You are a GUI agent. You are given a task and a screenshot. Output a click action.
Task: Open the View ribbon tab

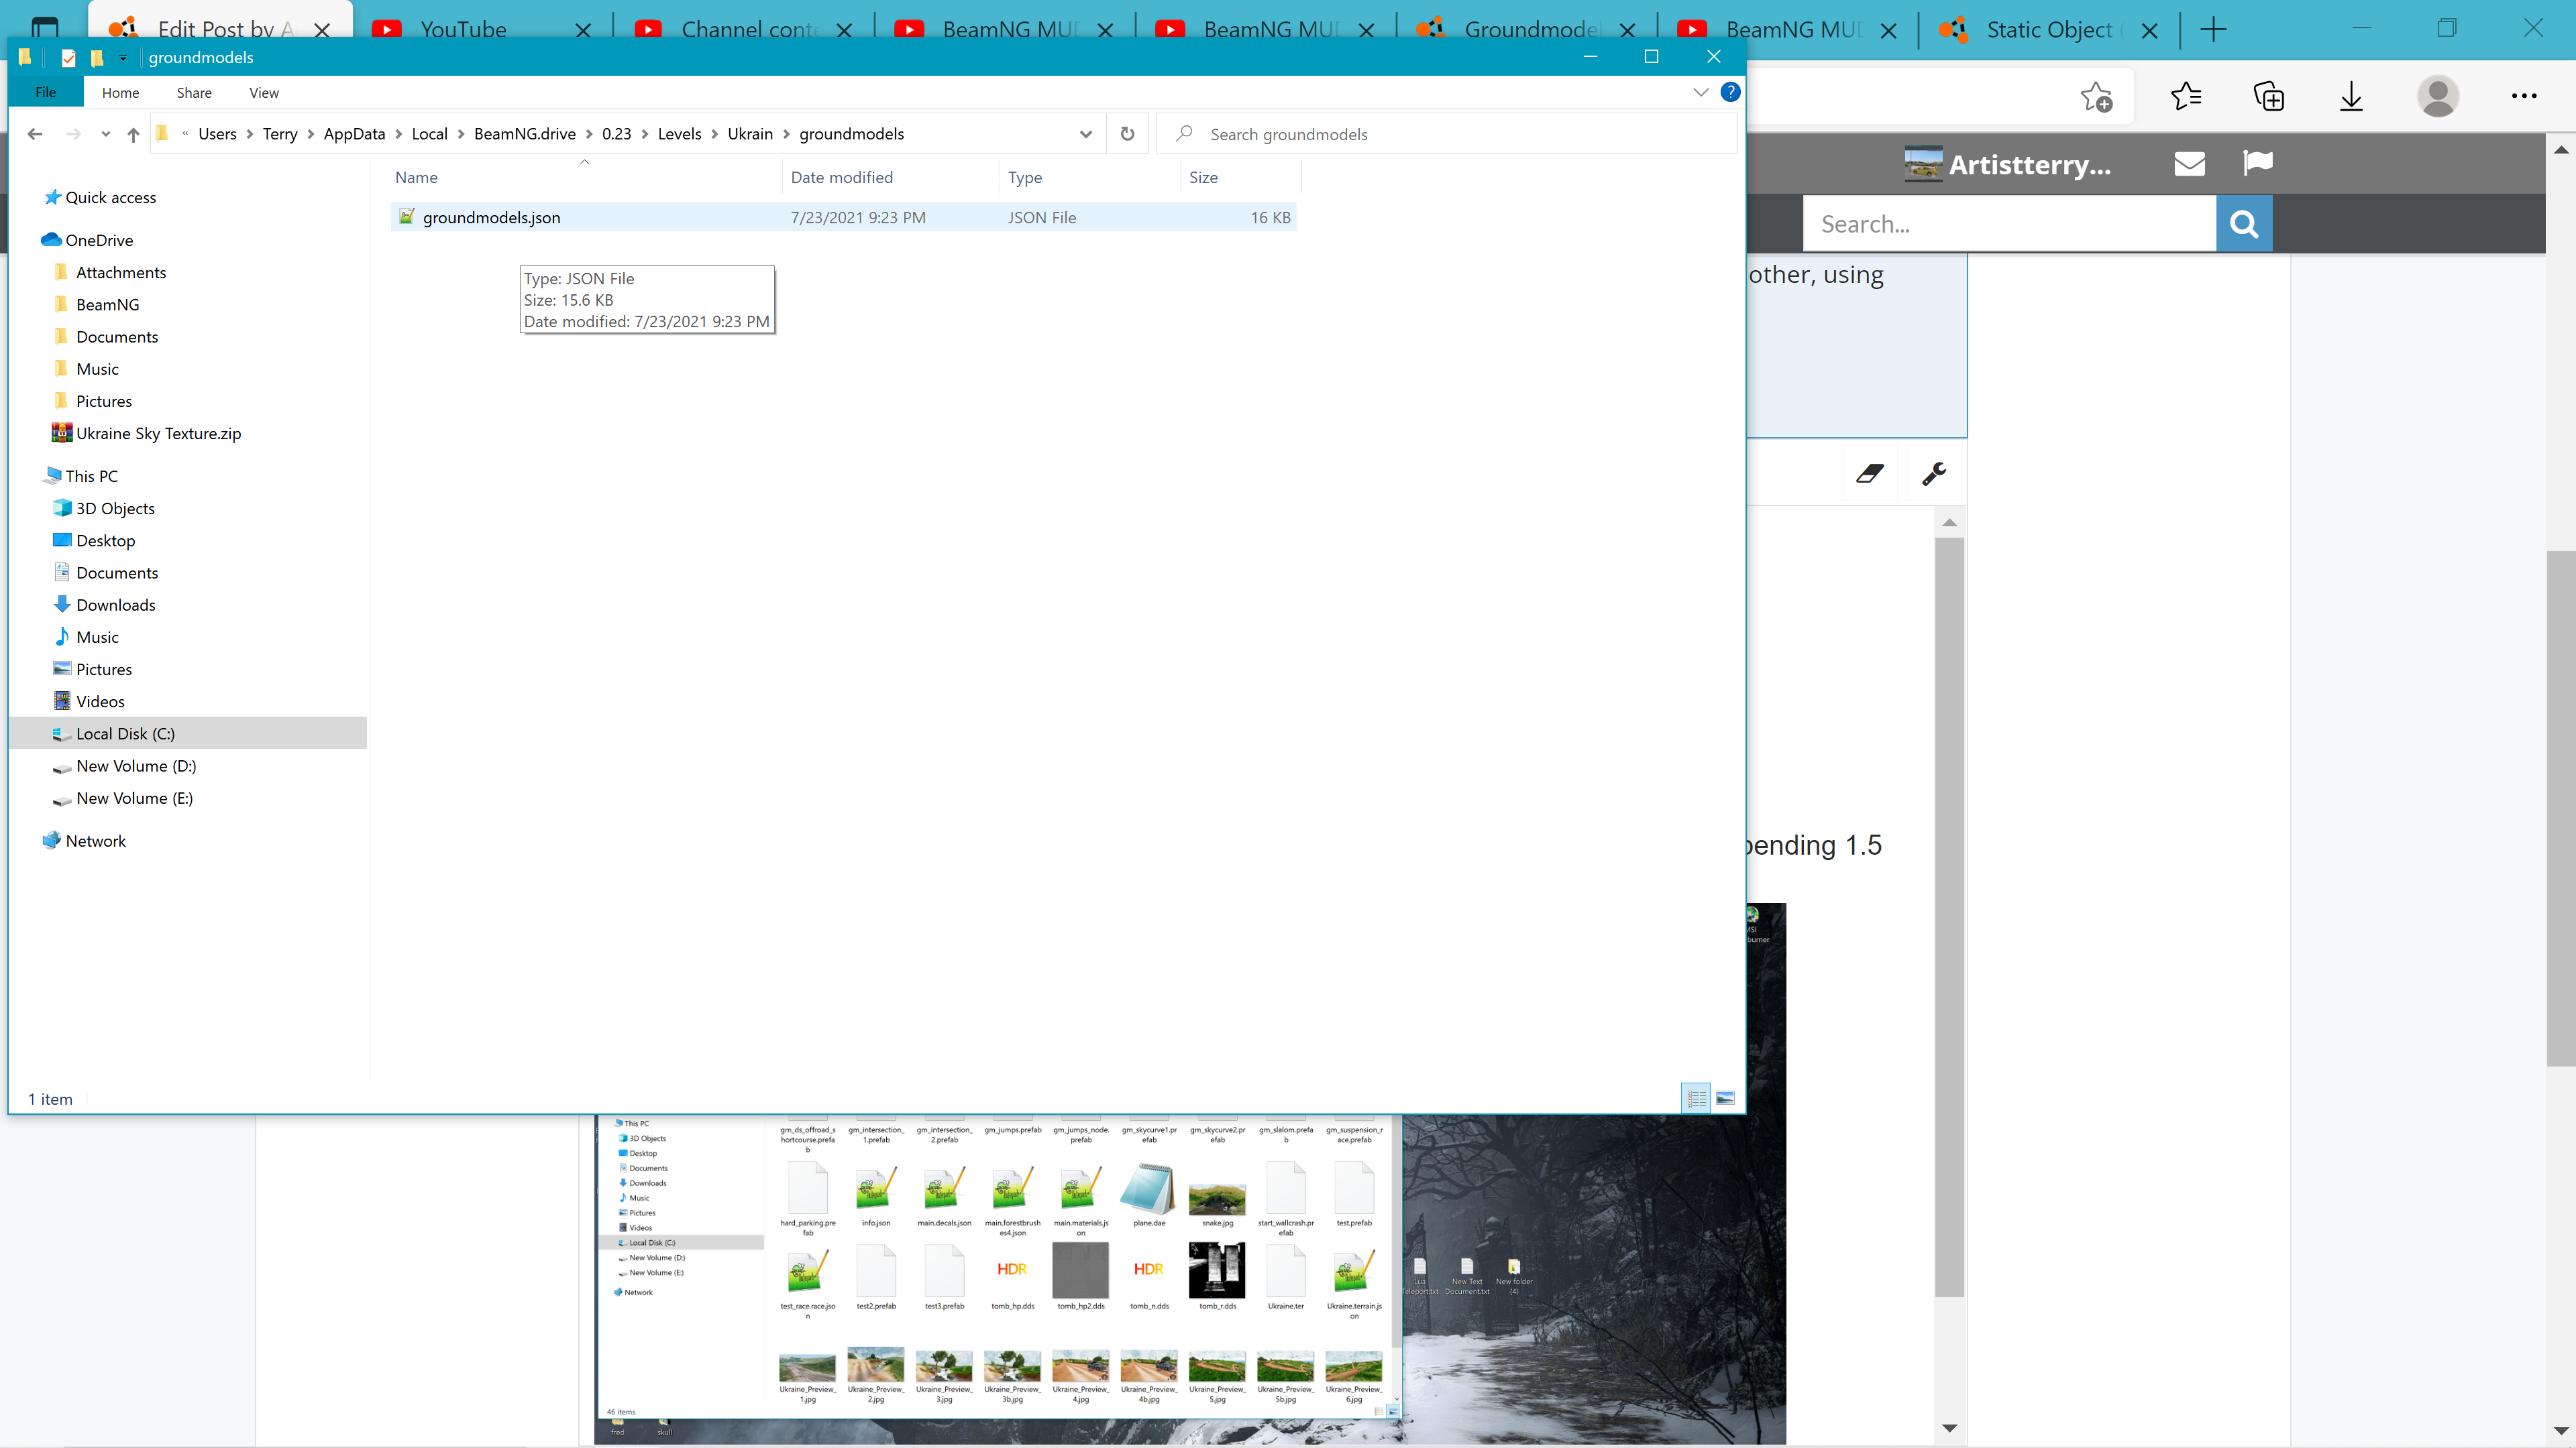tap(264, 93)
